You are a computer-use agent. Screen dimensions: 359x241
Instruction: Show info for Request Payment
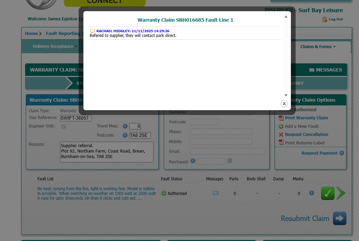[342, 153]
